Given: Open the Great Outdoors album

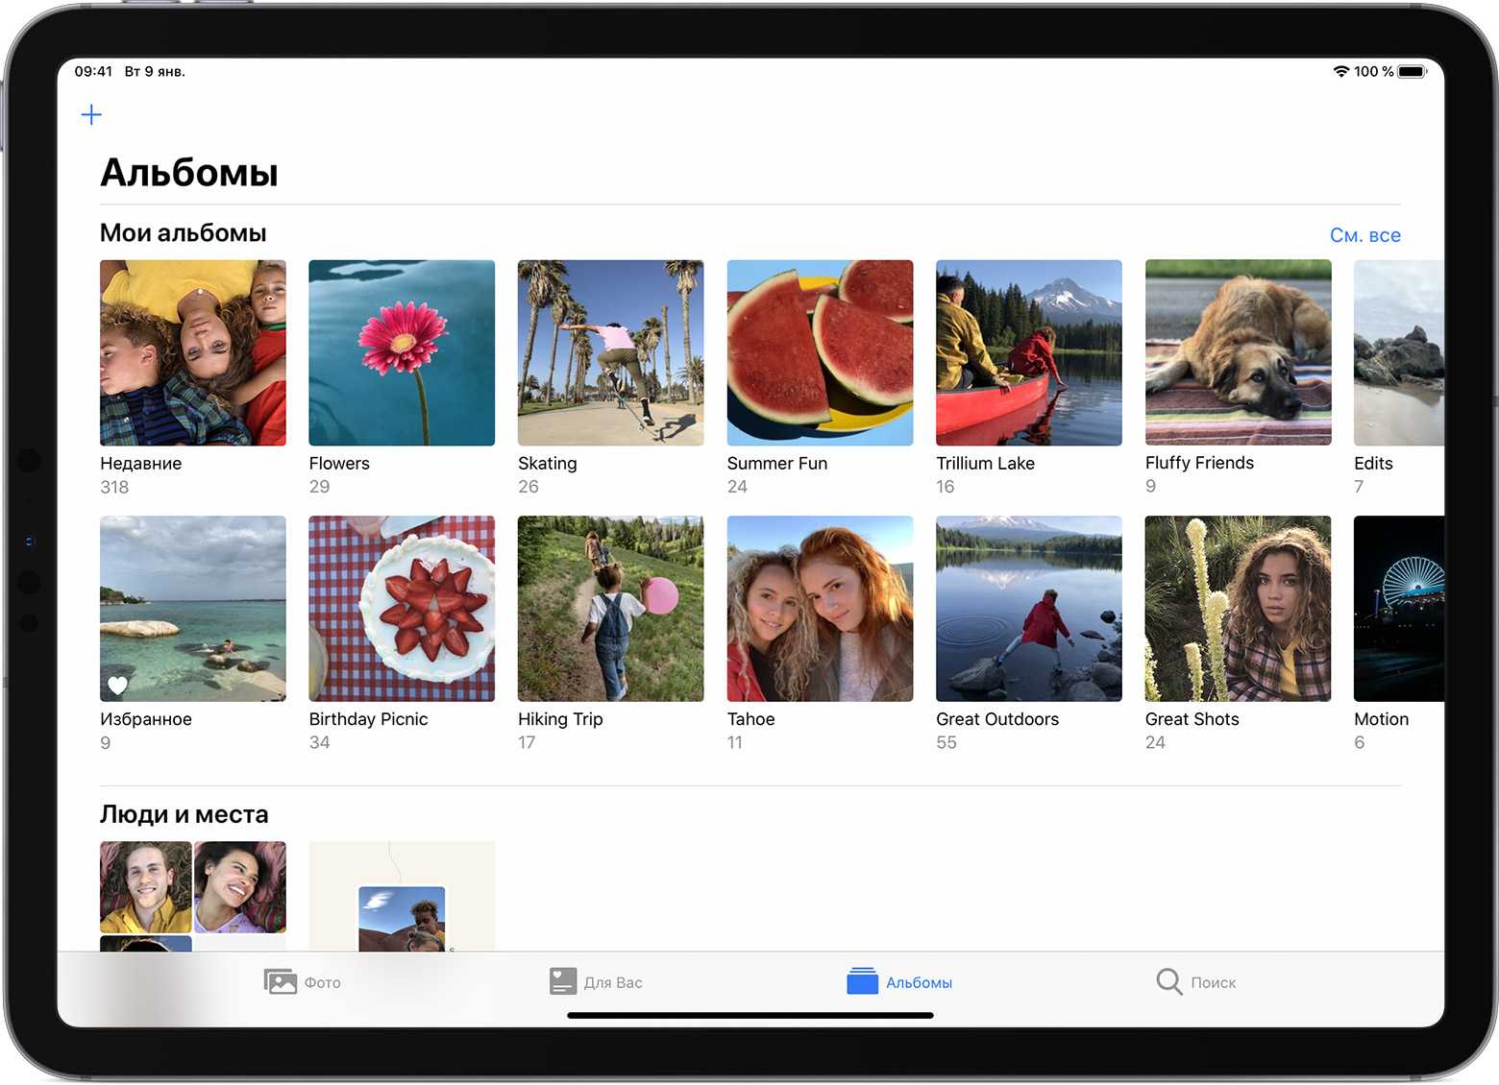Looking at the screenshot, I should pos(1028,609).
